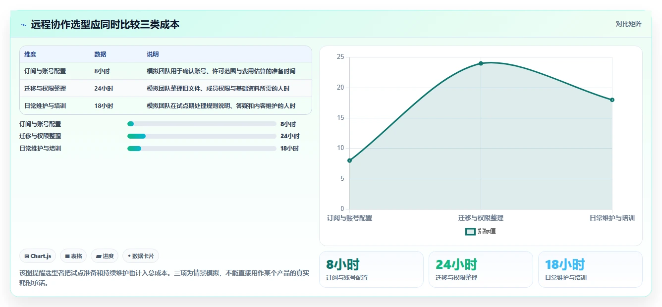Click the 订阅与账号配置 progress bar
The image size is (662, 307).
coord(202,124)
